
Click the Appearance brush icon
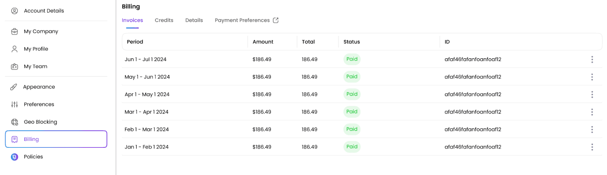[x=14, y=87]
